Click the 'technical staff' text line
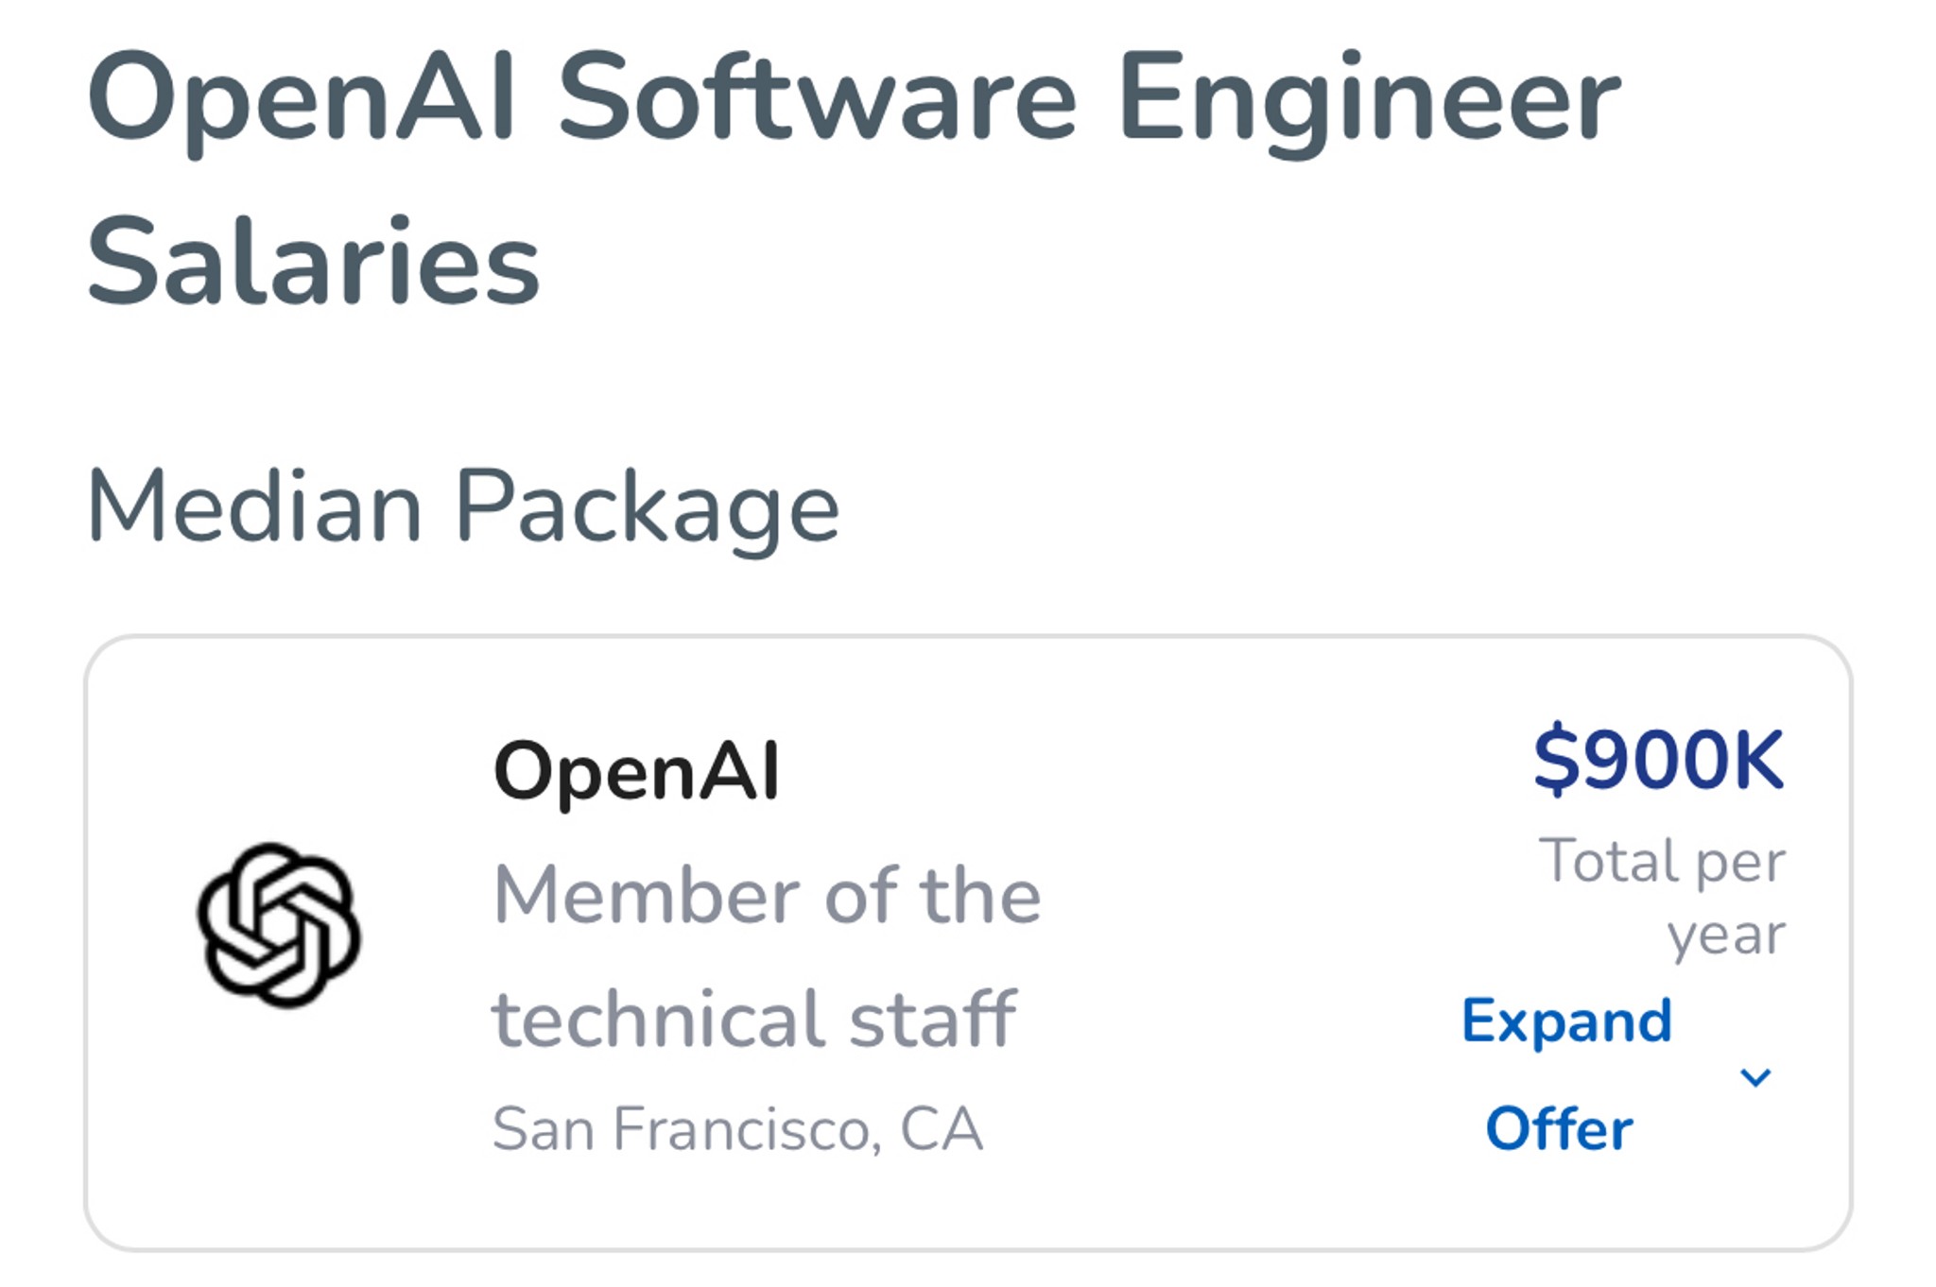This screenshot has height=1287, width=1936. click(754, 1019)
